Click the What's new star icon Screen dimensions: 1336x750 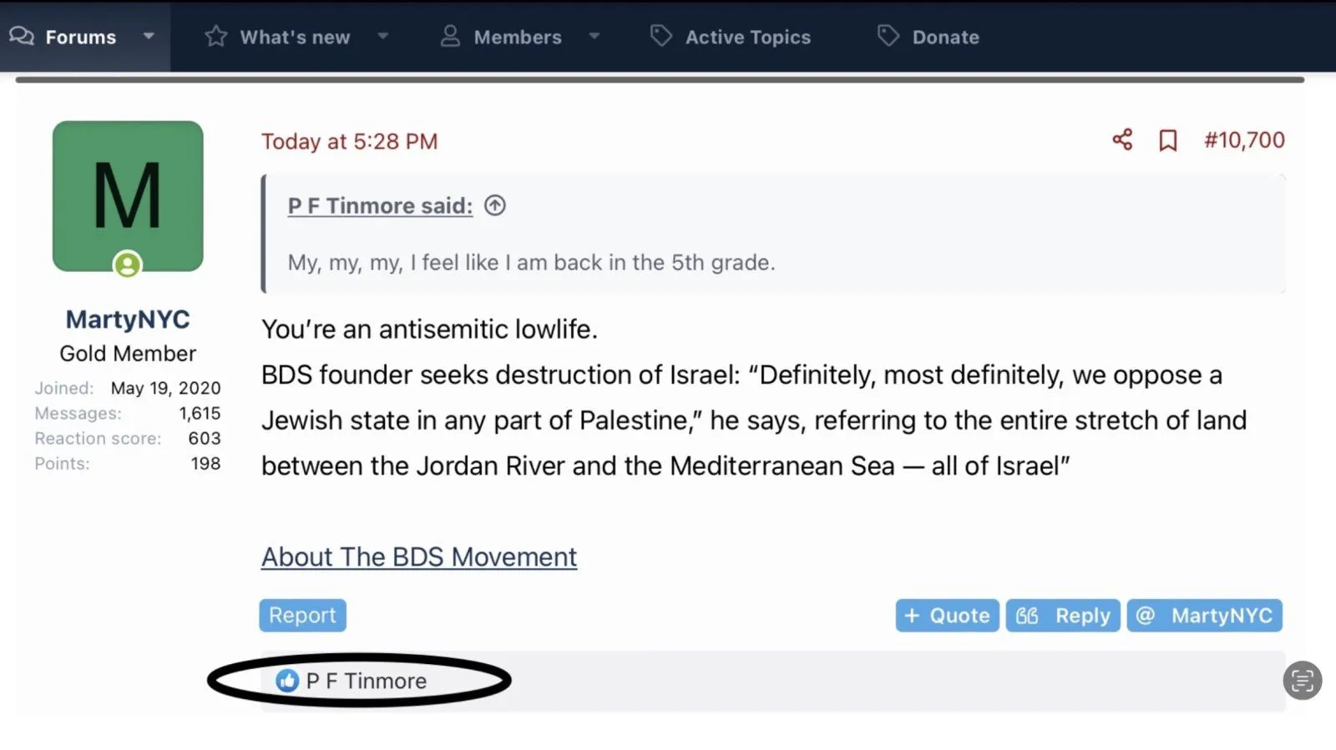(216, 37)
